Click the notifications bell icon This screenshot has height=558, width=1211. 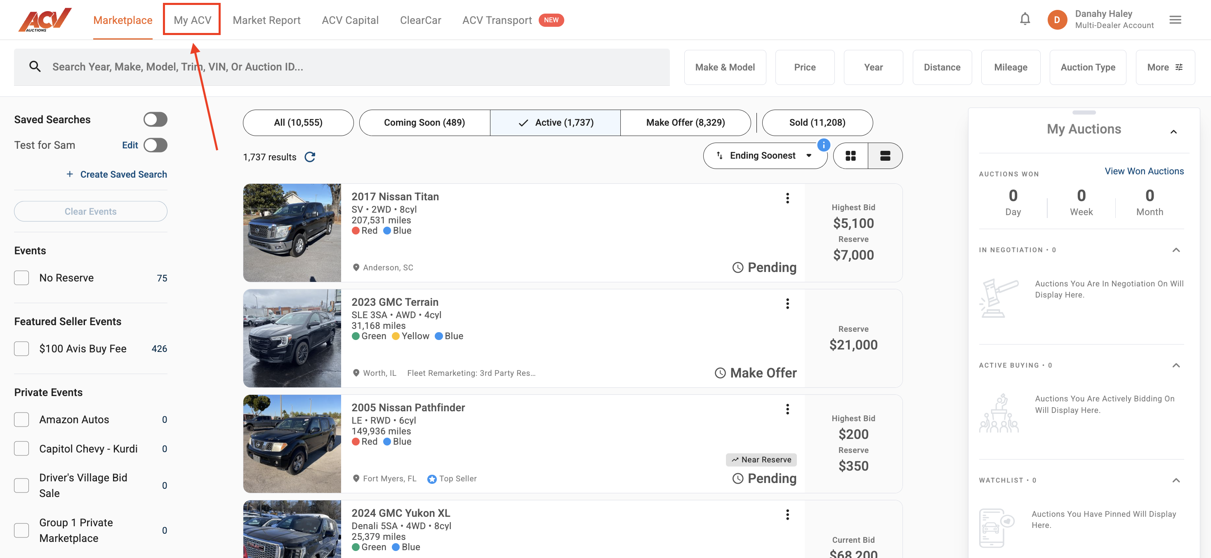coord(1025,19)
